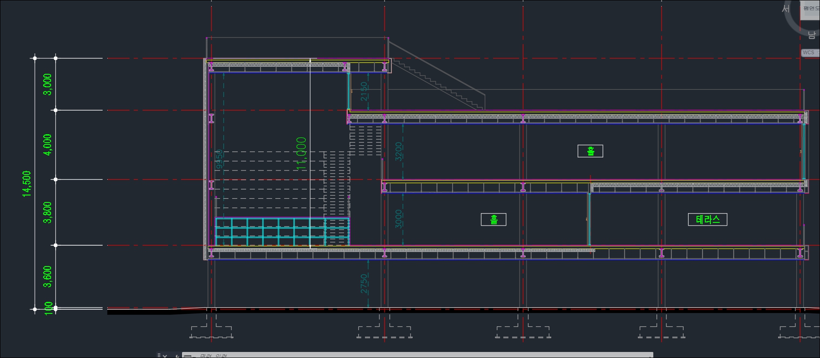This screenshot has width=820, height=358.
Task: Open the WCS coordinate system dropdown
Action: click(810, 52)
